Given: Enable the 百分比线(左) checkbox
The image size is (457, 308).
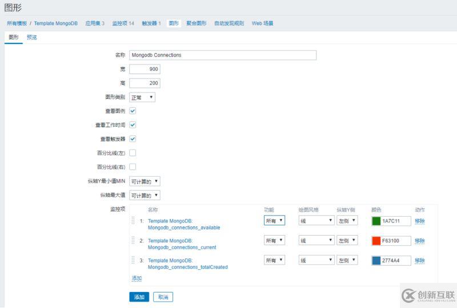Looking at the screenshot, I should 133,153.
